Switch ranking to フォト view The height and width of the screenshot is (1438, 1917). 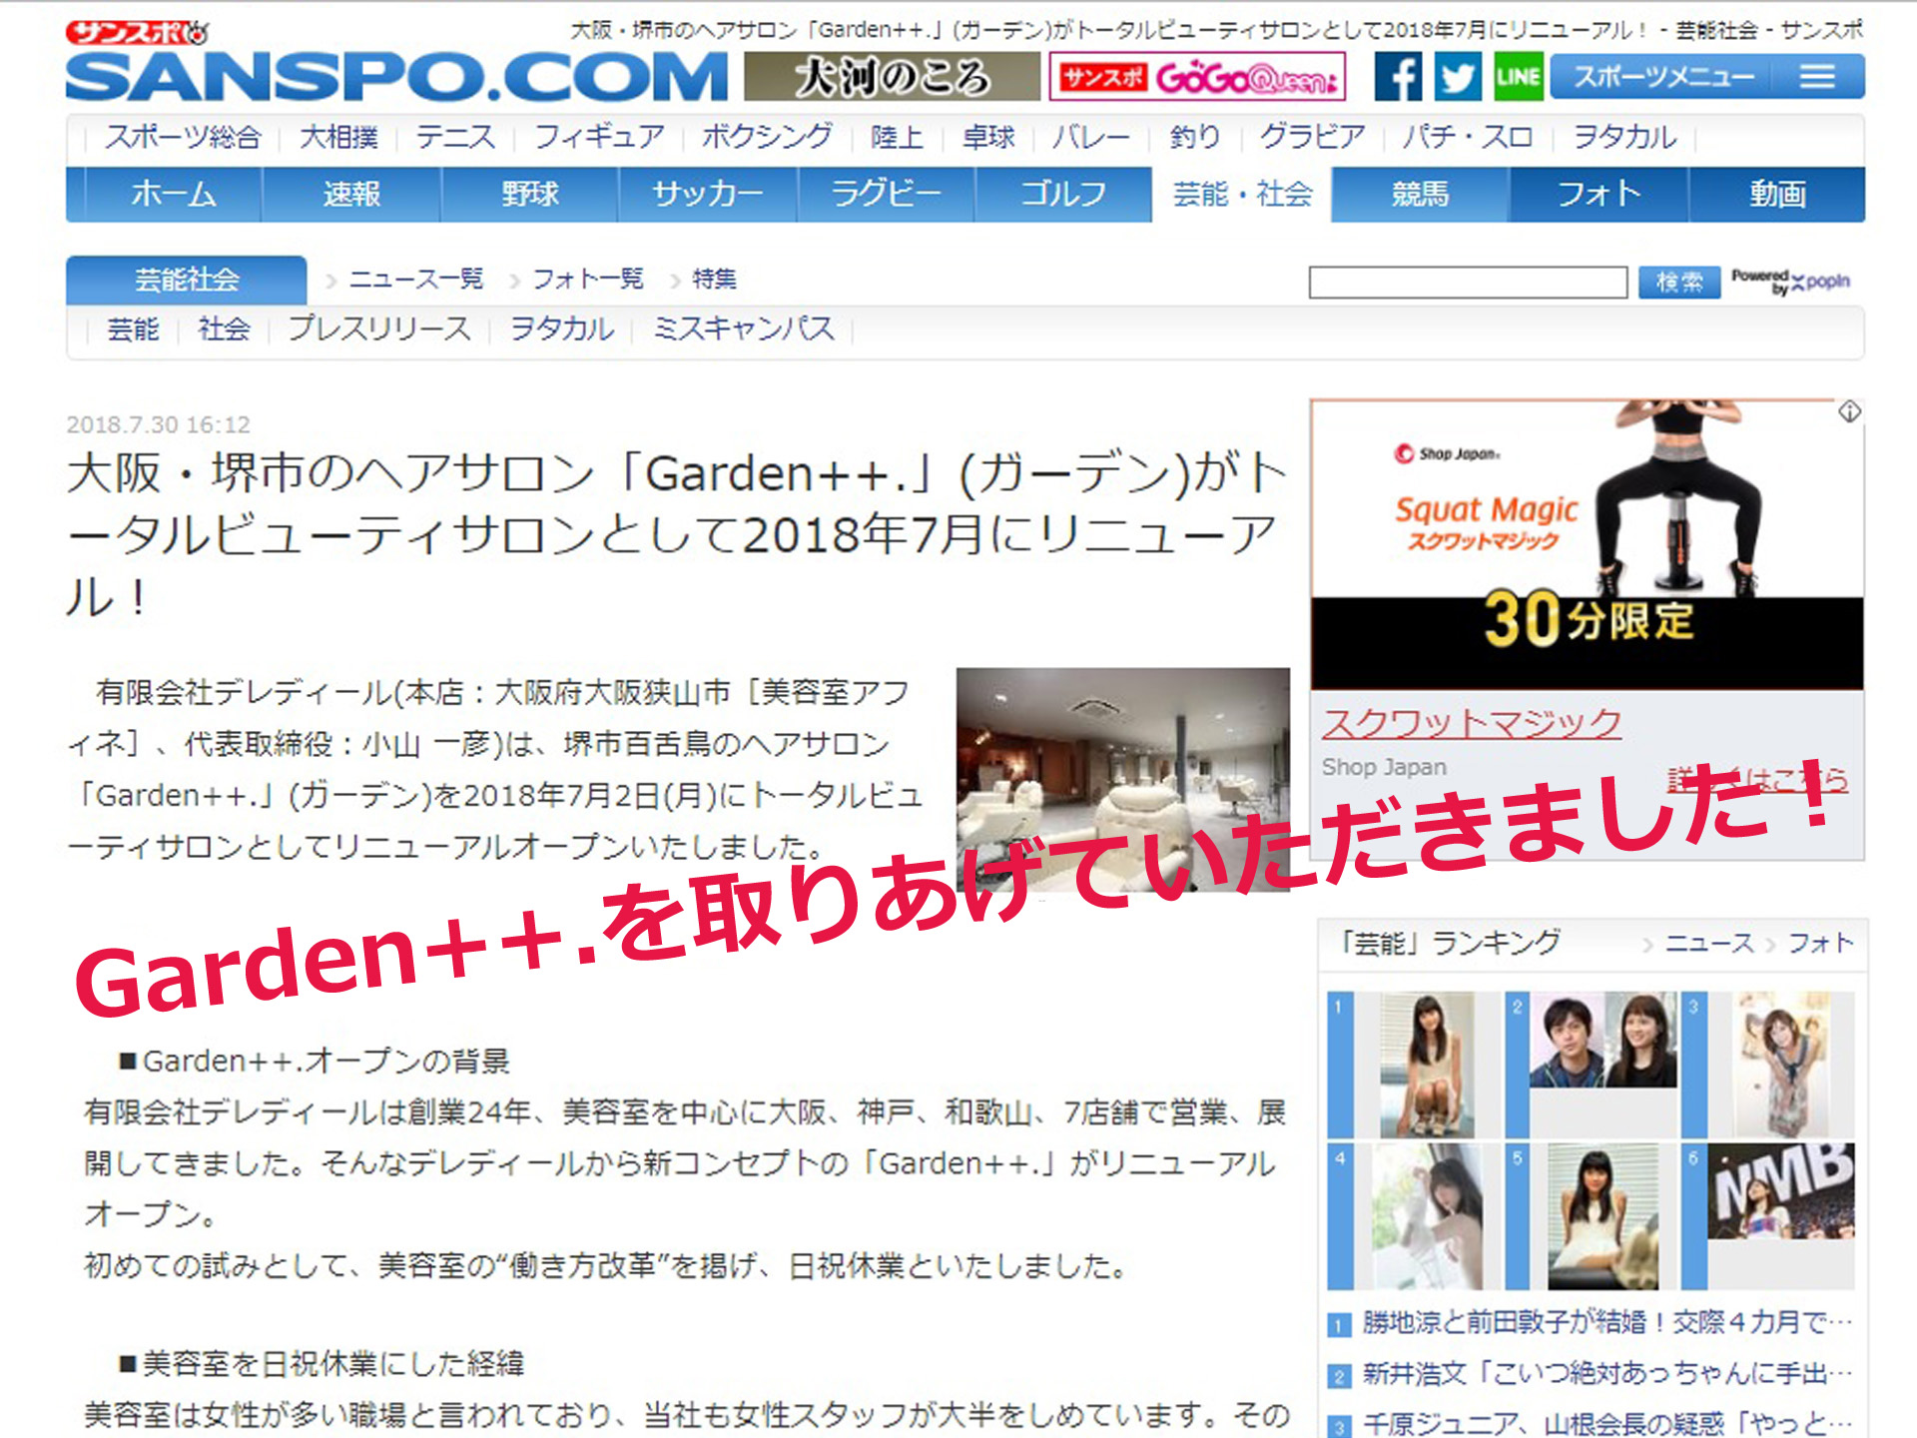1820,943
